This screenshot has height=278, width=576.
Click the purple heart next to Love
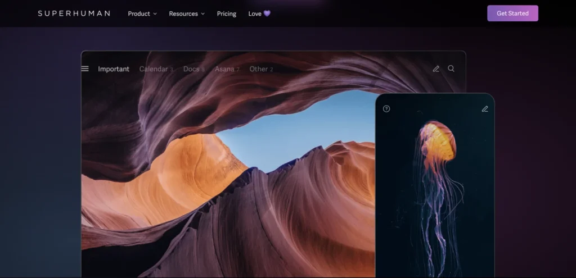click(x=267, y=13)
